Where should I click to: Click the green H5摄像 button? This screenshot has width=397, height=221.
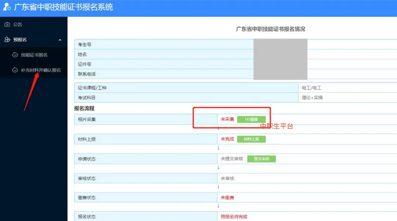point(251,119)
